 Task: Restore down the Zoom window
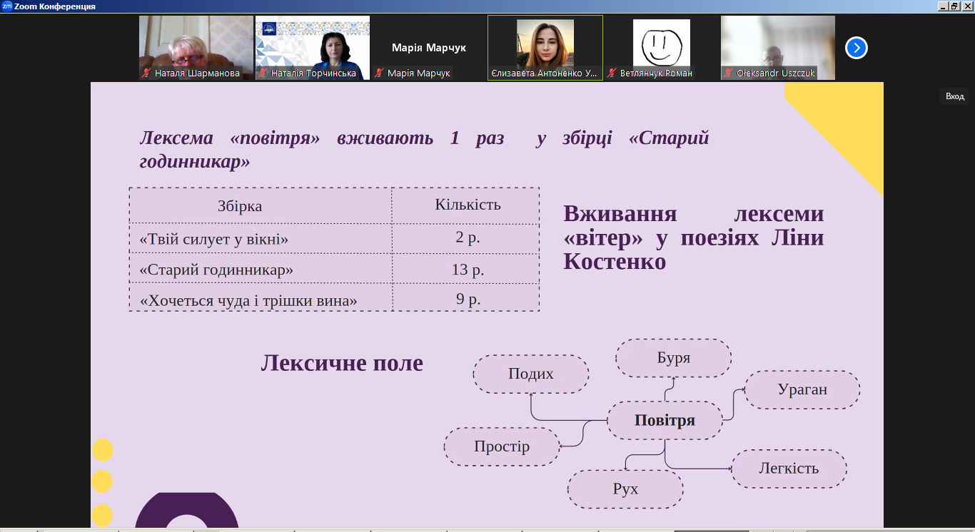[x=954, y=6]
